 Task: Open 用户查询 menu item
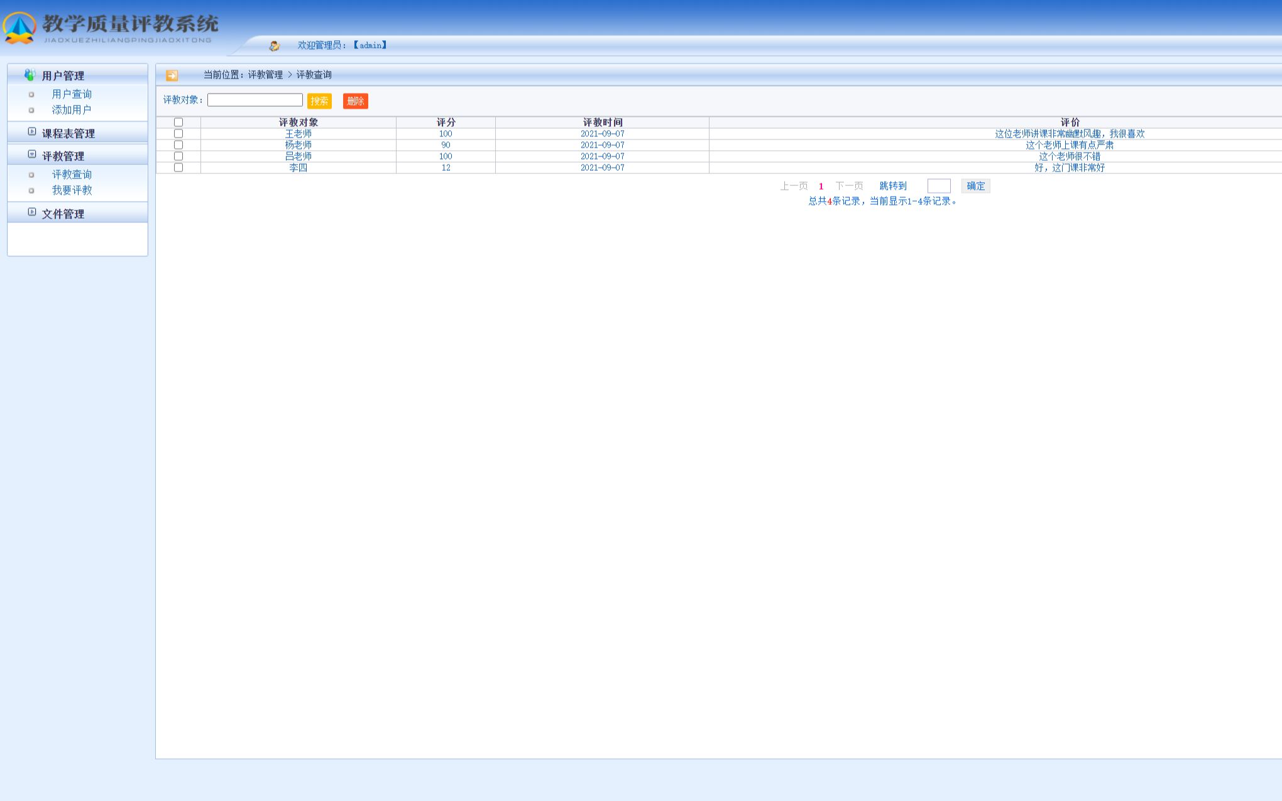(72, 94)
